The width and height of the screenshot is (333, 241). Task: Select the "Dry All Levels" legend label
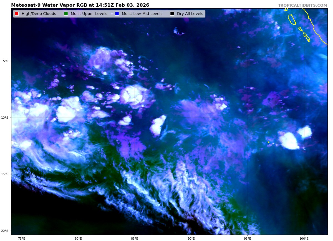(x=190, y=14)
